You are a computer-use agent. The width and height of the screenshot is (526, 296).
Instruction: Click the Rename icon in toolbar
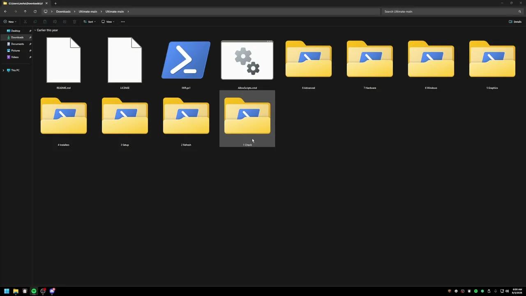point(55,22)
